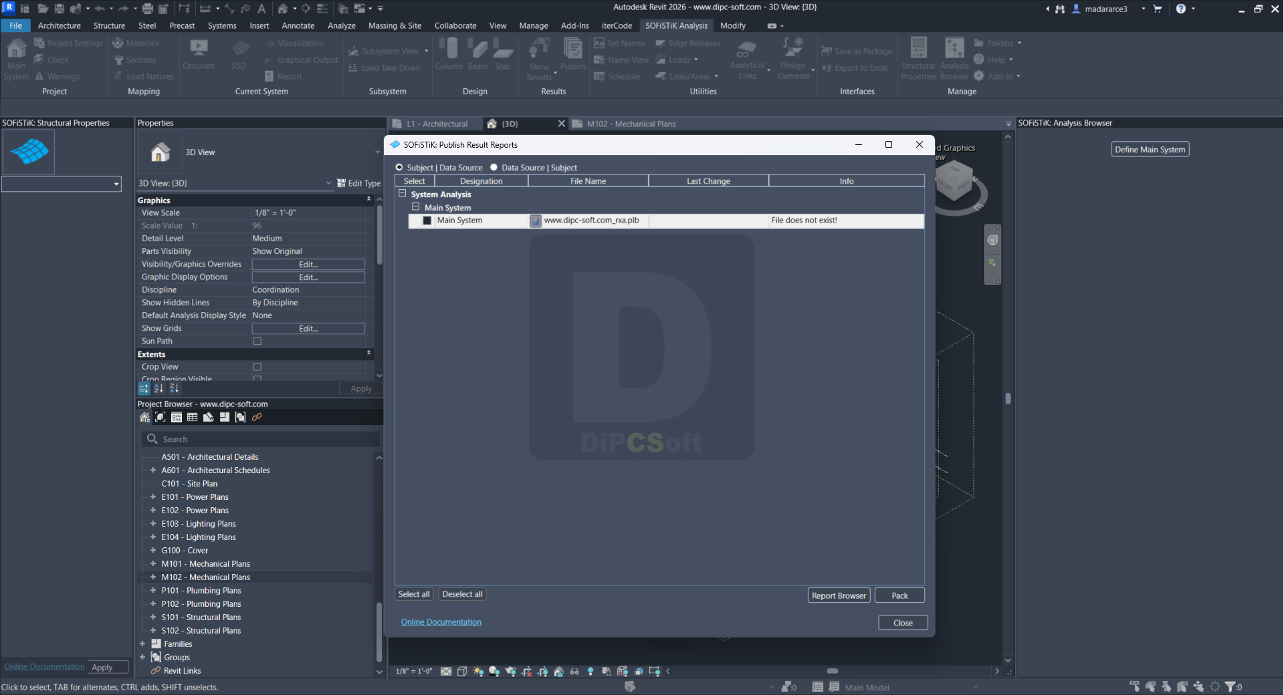Expand the E101 - Power Plans node
Screen dimensions: 1284x695
tap(153, 497)
